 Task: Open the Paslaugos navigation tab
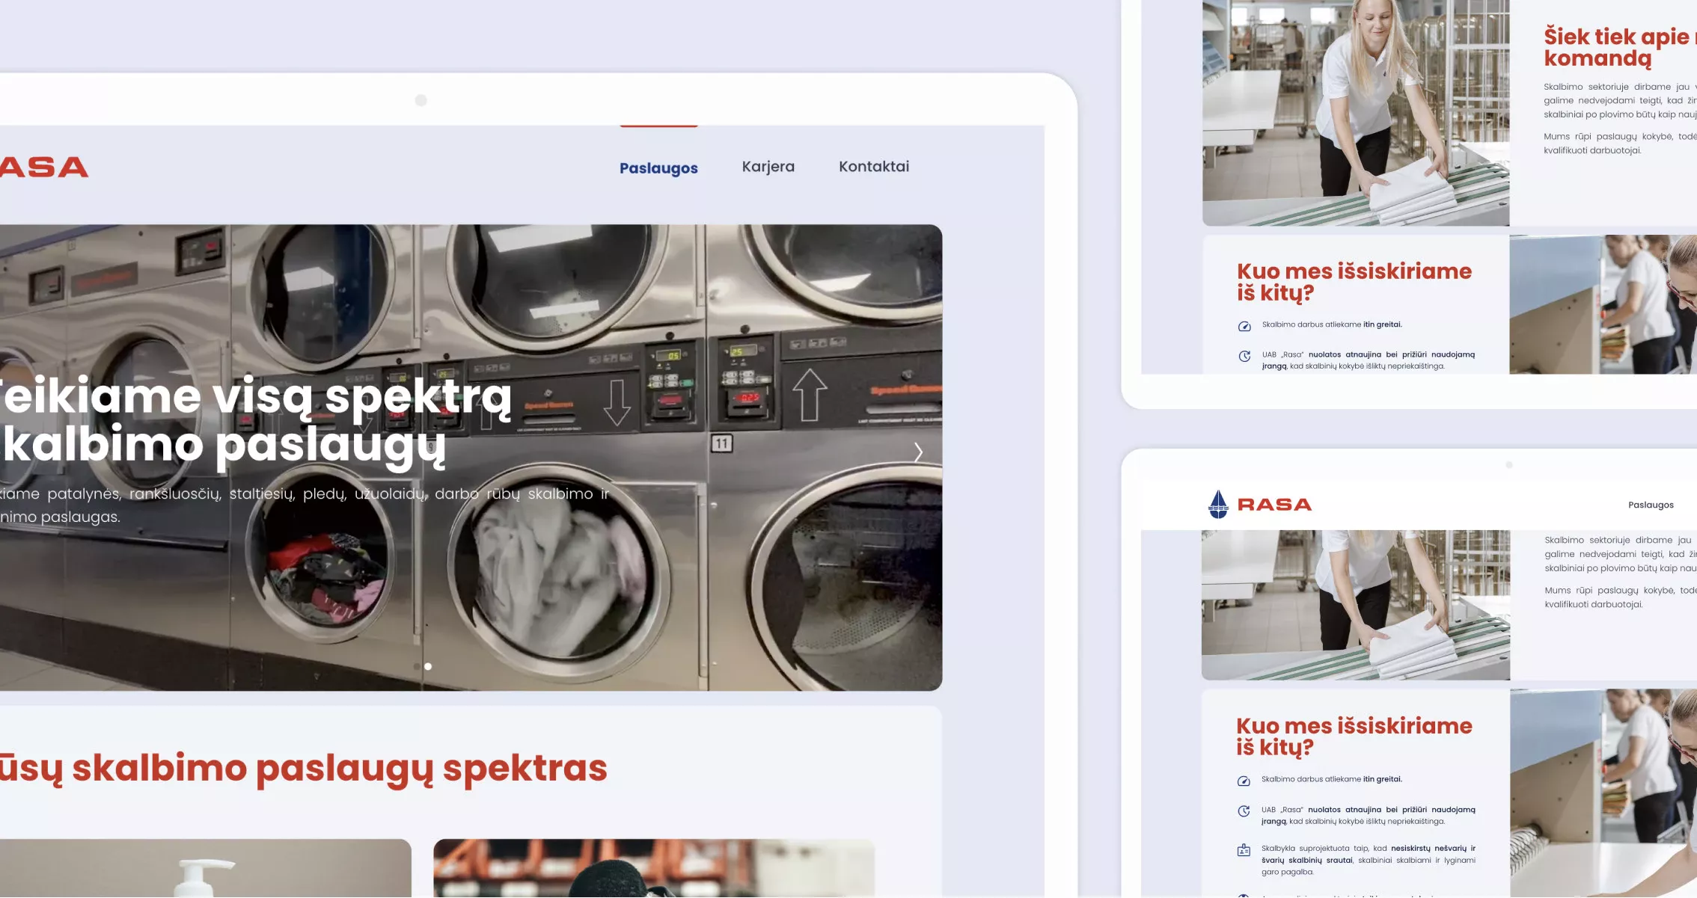[658, 168]
